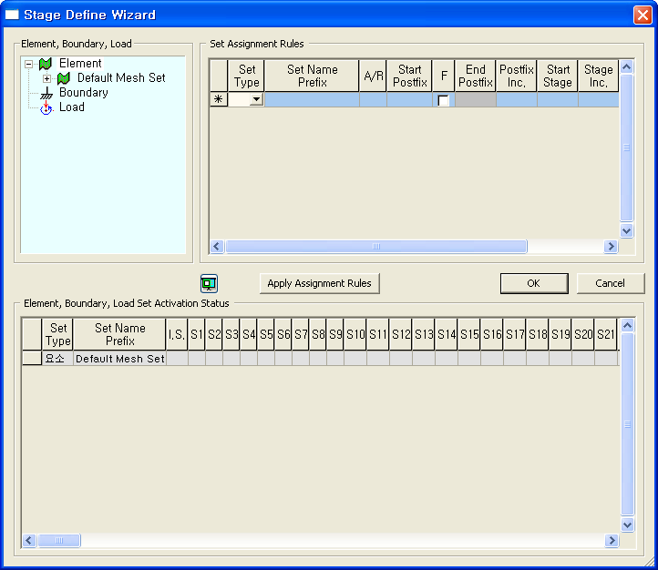Click the green monitor icon beside Apply button
Image resolution: width=658 pixels, height=570 pixels.
pos(210,283)
